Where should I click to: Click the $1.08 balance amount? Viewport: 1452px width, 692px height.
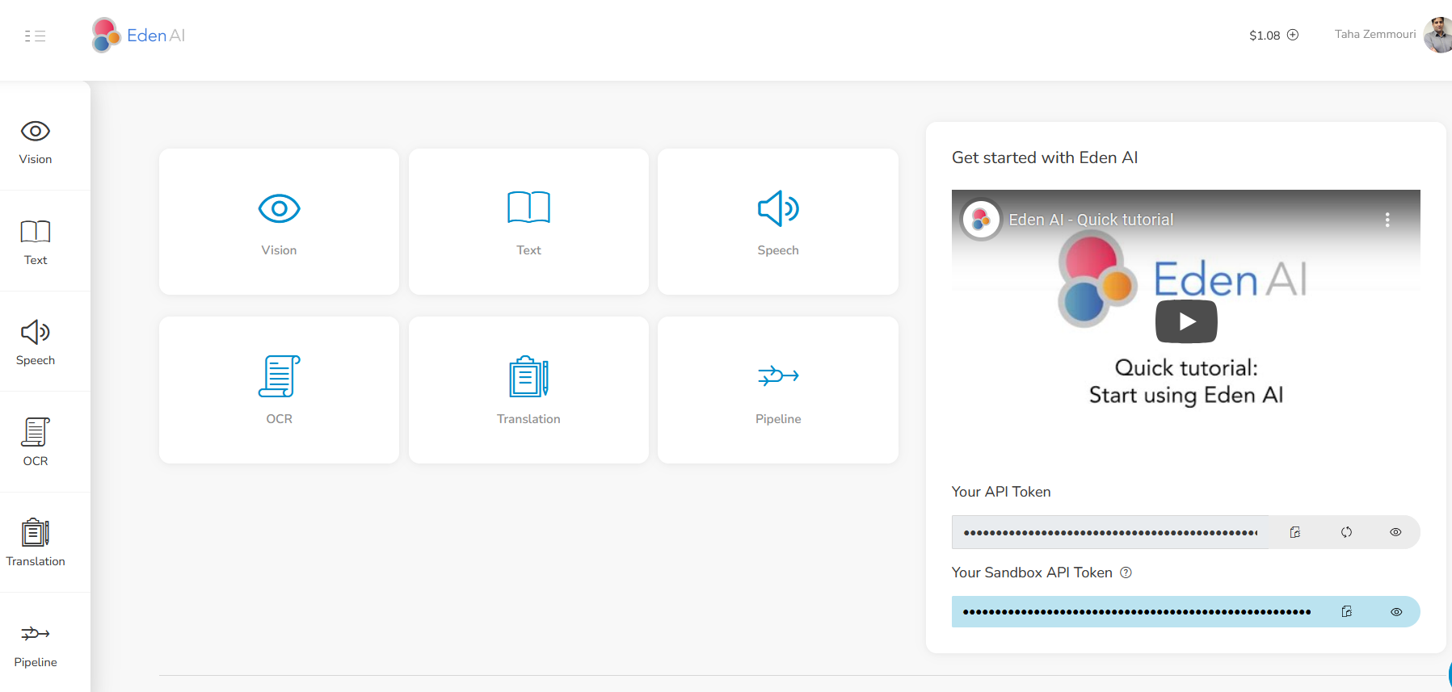(1265, 36)
